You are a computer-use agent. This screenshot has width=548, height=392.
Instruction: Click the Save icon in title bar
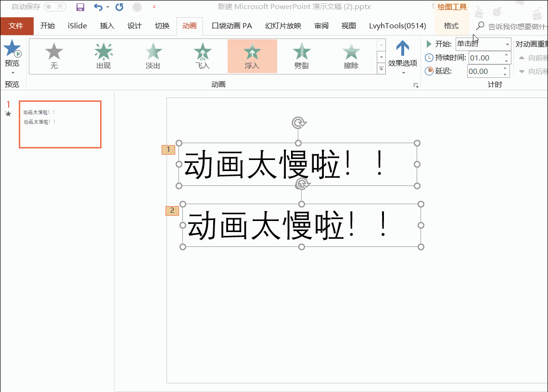[x=80, y=7]
